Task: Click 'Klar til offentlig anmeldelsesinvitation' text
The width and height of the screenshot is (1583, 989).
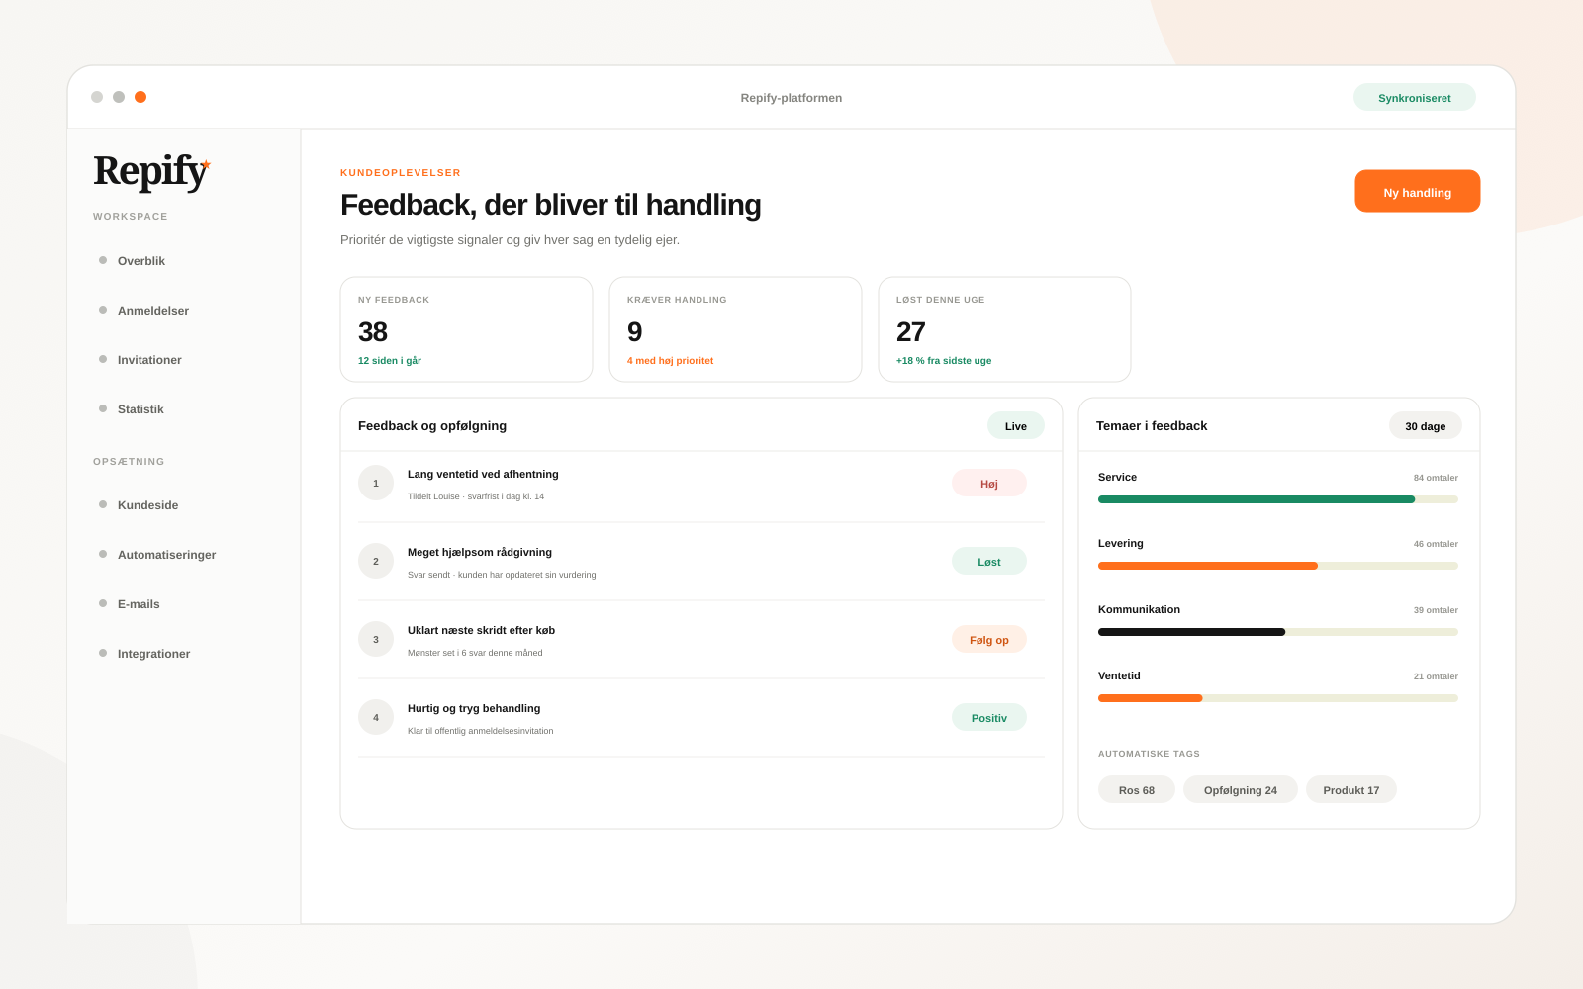Action: [481, 731]
